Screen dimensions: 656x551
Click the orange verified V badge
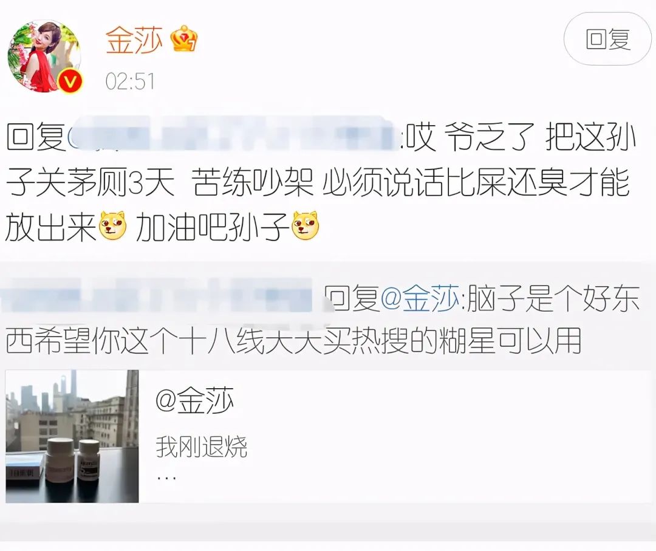(x=70, y=81)
